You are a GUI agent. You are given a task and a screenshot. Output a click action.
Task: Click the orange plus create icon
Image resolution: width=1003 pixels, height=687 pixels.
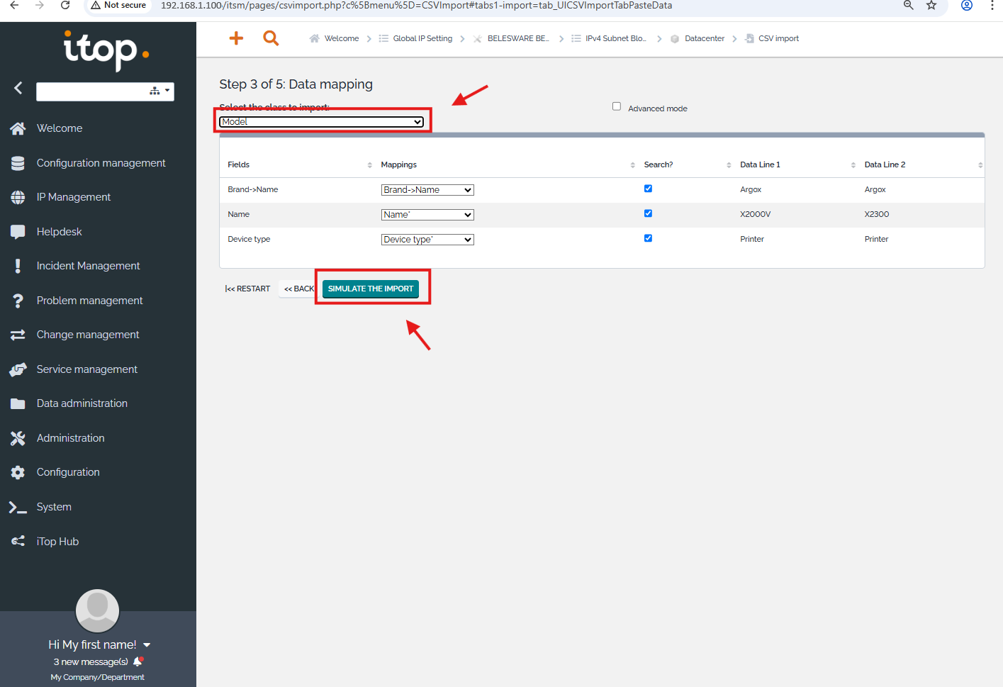pyautogui.click(x=236, y=38)
